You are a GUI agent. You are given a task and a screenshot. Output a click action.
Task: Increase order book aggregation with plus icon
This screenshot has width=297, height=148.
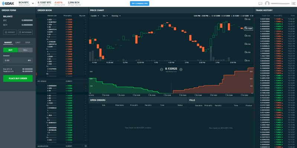[x=86, y=146]
